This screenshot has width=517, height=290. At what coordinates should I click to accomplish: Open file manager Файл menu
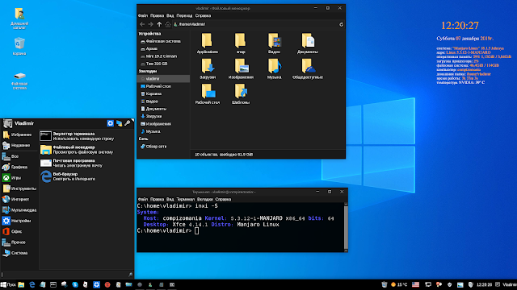pos(143,15)
